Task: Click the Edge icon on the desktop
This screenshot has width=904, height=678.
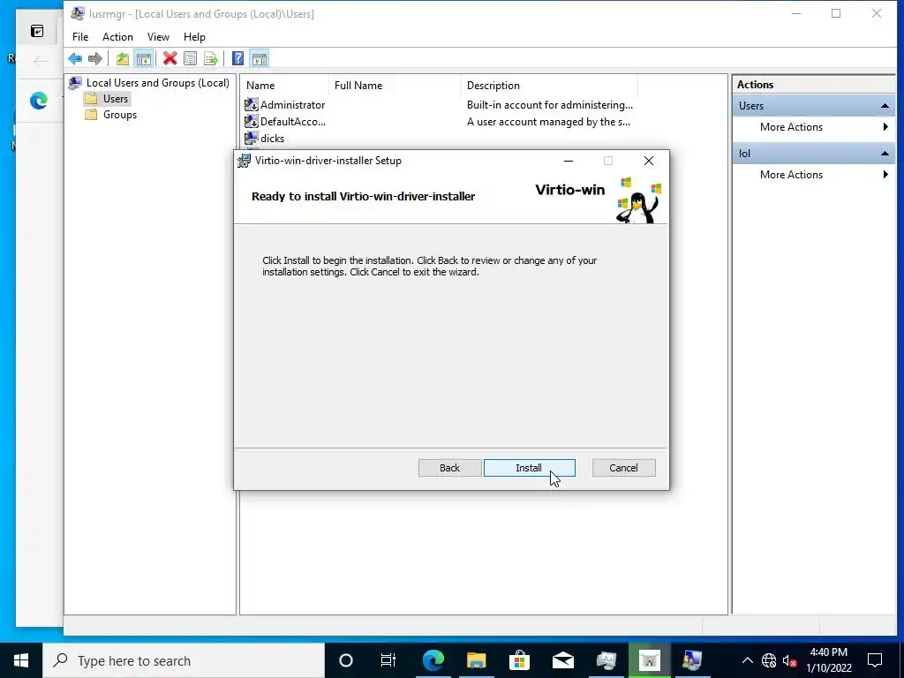Action: click(39, 101)
